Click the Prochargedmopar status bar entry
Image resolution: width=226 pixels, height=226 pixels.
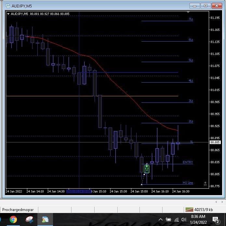[18, 210]
